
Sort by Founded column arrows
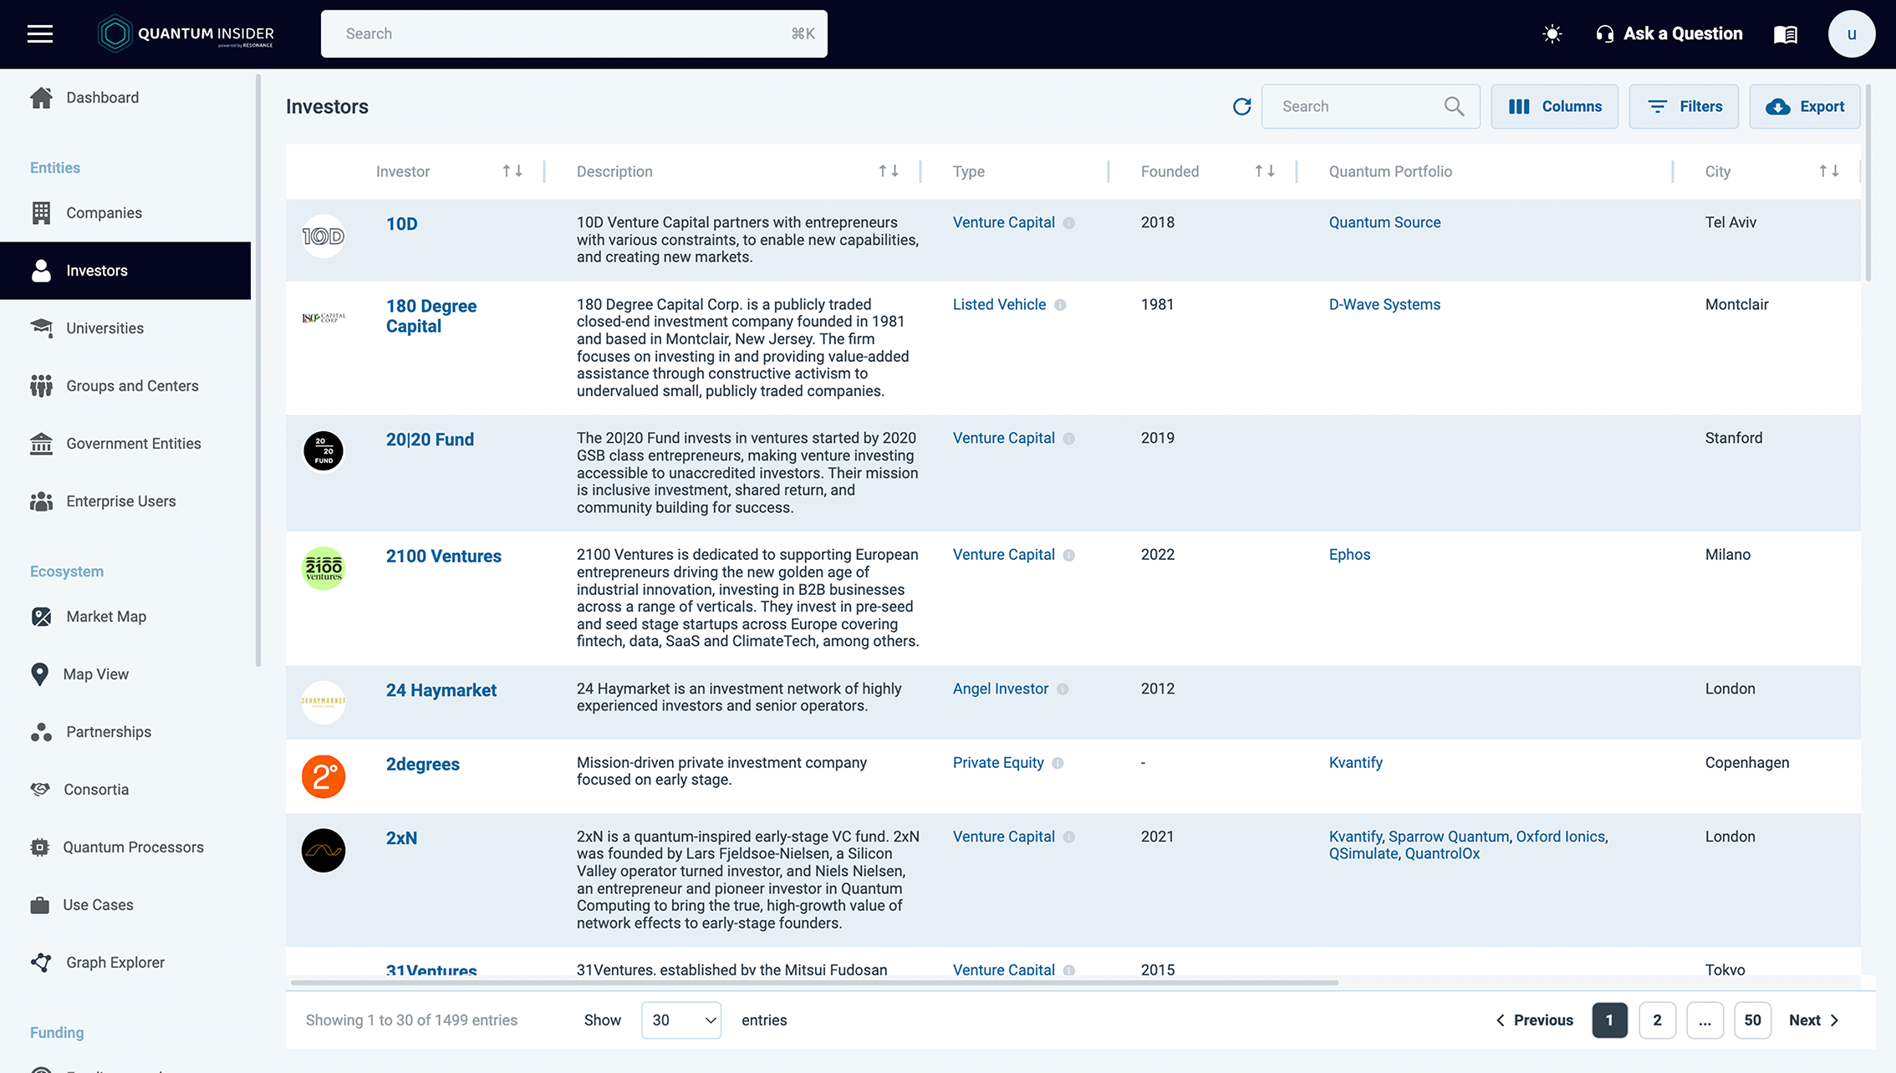(x=1265, y=171)
